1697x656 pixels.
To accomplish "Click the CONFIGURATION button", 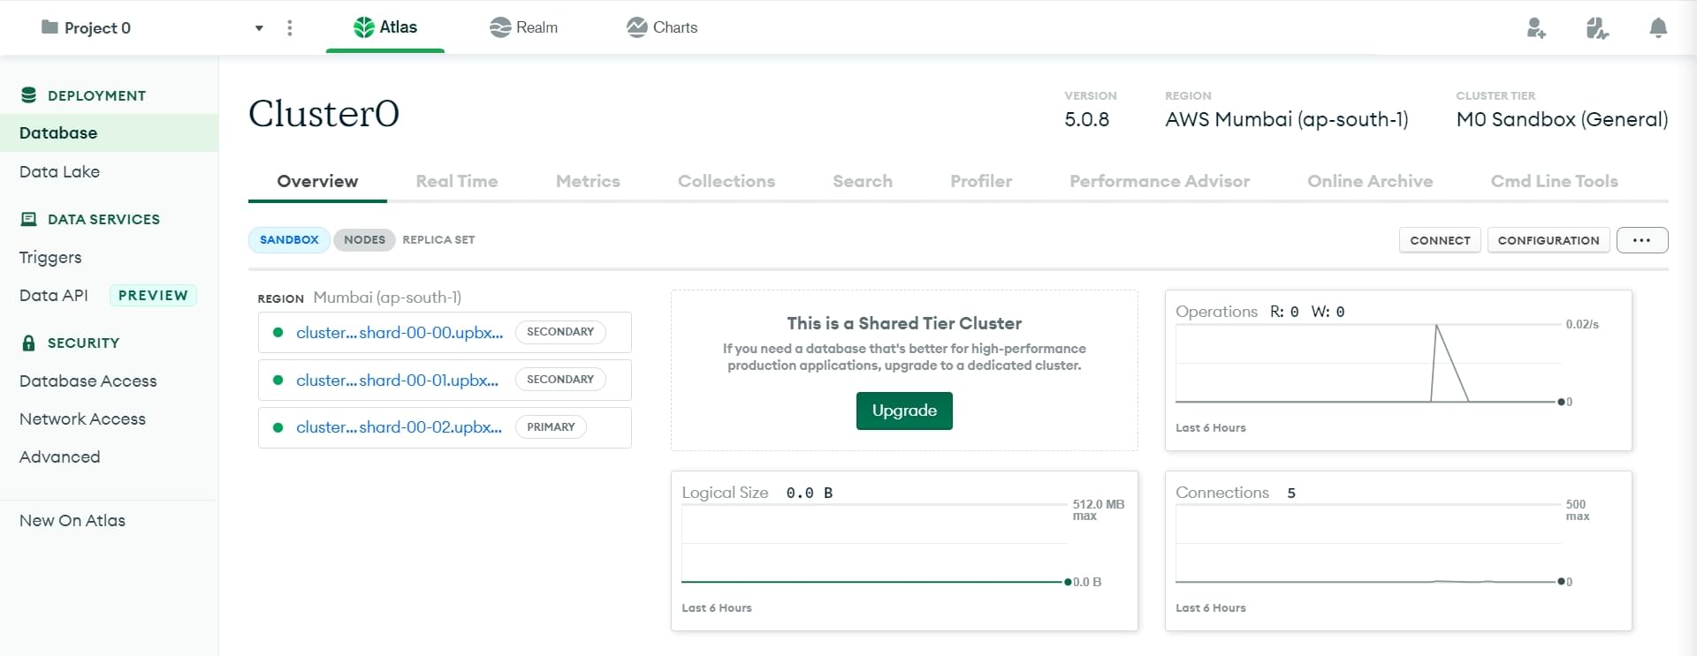I will (x=1549, y=240).
